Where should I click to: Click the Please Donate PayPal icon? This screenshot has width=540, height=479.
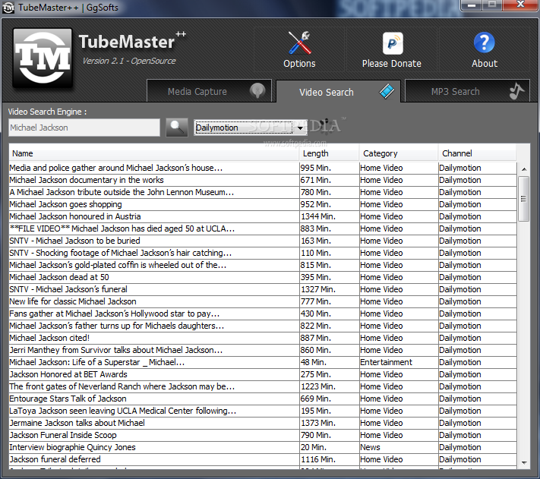point(393,43)
